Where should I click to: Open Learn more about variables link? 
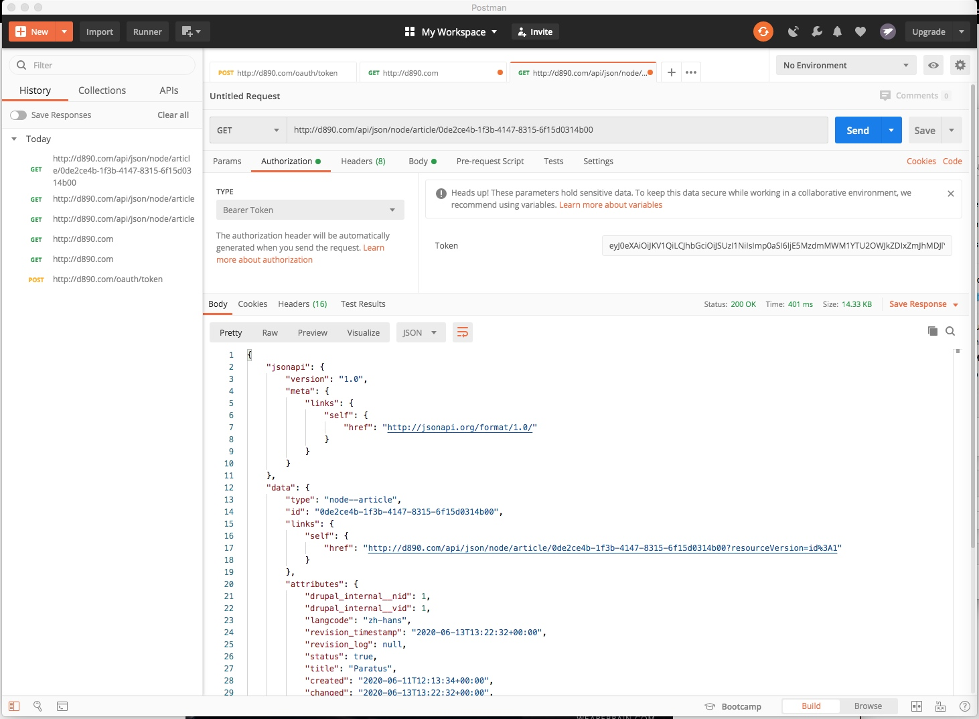click(x=611, y=205)
